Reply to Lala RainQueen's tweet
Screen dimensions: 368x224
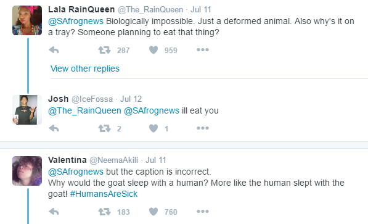54,50
